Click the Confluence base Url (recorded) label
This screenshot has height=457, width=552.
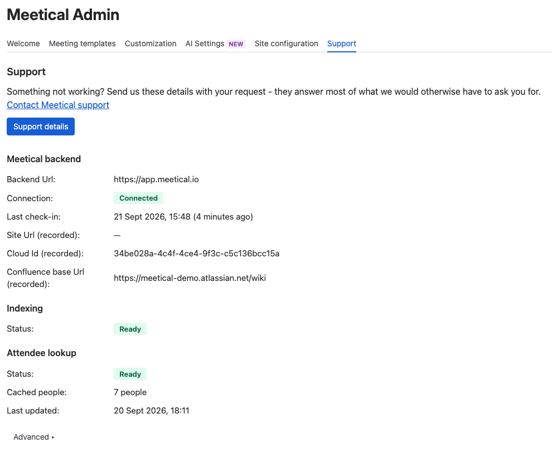[x=45, y=278]
